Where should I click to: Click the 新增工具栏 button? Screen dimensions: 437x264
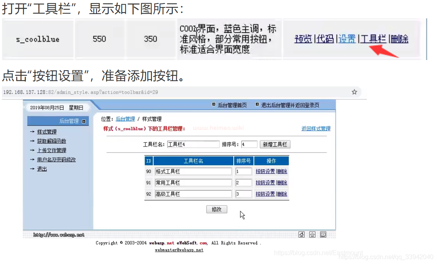pos(275,144)
